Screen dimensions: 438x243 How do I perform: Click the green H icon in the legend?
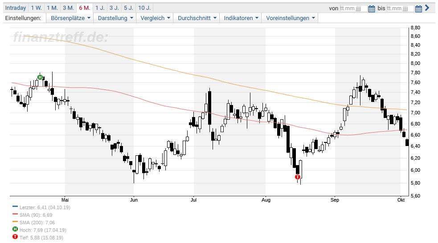15,229
